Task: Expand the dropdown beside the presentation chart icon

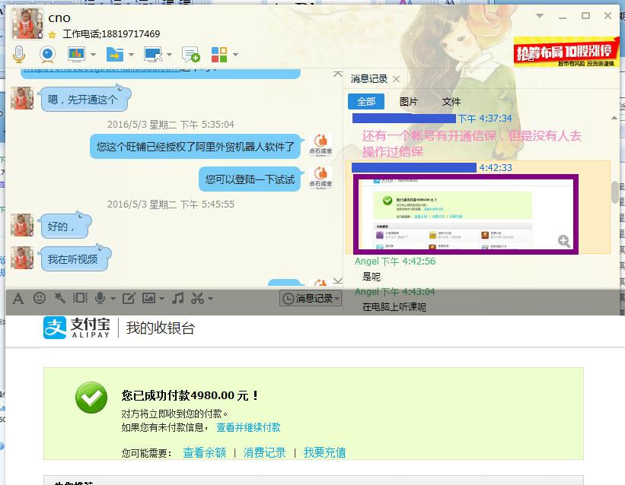Action: (94, 55)
